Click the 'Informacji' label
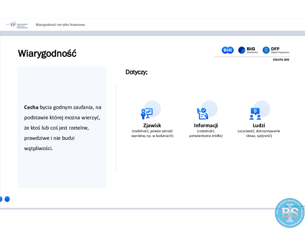Image resolution: width=305 pixels, height=228 pixels. [x=206, y=125]
